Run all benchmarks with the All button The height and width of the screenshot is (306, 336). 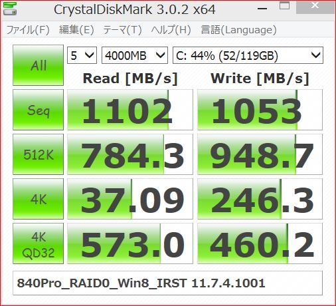click(x=39, y=65)
